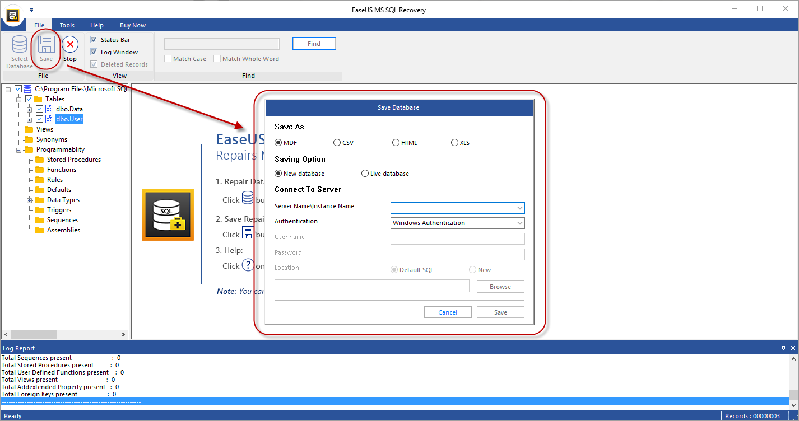799x421 pixels.
Task: Expand the Data Types tree node
Action: point(29,200)
